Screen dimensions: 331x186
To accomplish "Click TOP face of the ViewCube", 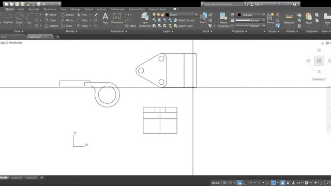I will click(x=319, y=61).
